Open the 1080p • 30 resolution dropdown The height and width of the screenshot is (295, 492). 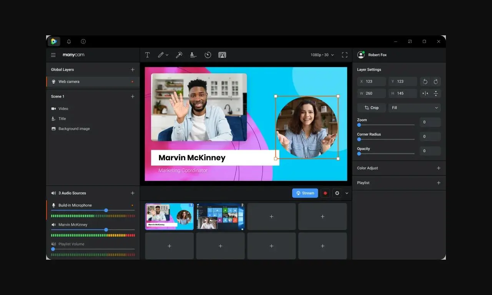[322, 55]
